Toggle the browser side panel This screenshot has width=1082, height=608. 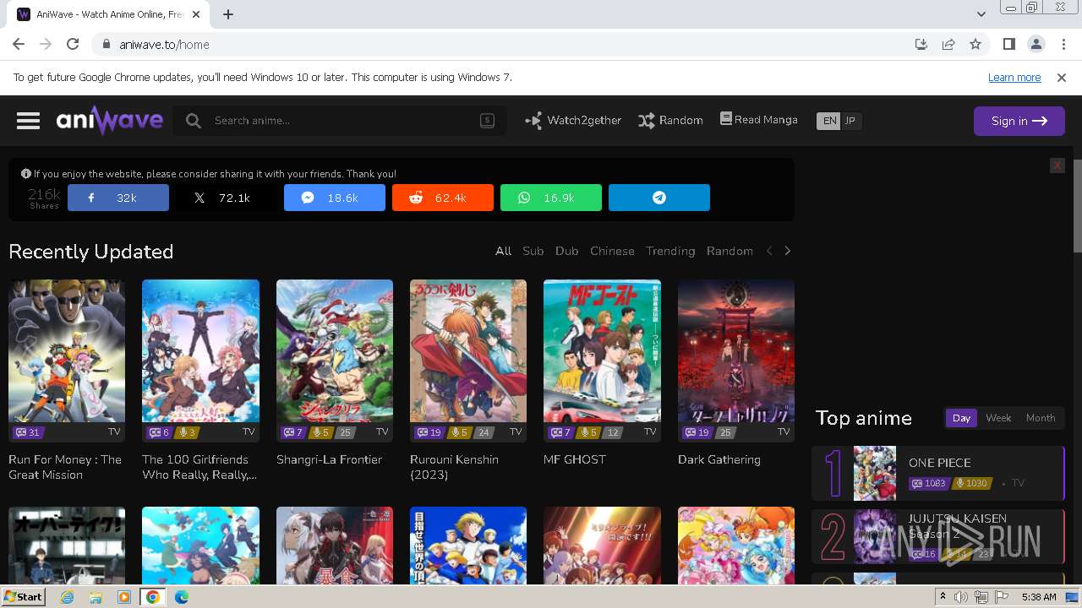point(1008,44)
